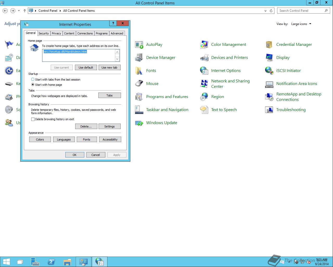Viewport: 333px width, 267px height.
Task: Open RemoteApp and Desktop Connections icon
Action: pos(269,97)
